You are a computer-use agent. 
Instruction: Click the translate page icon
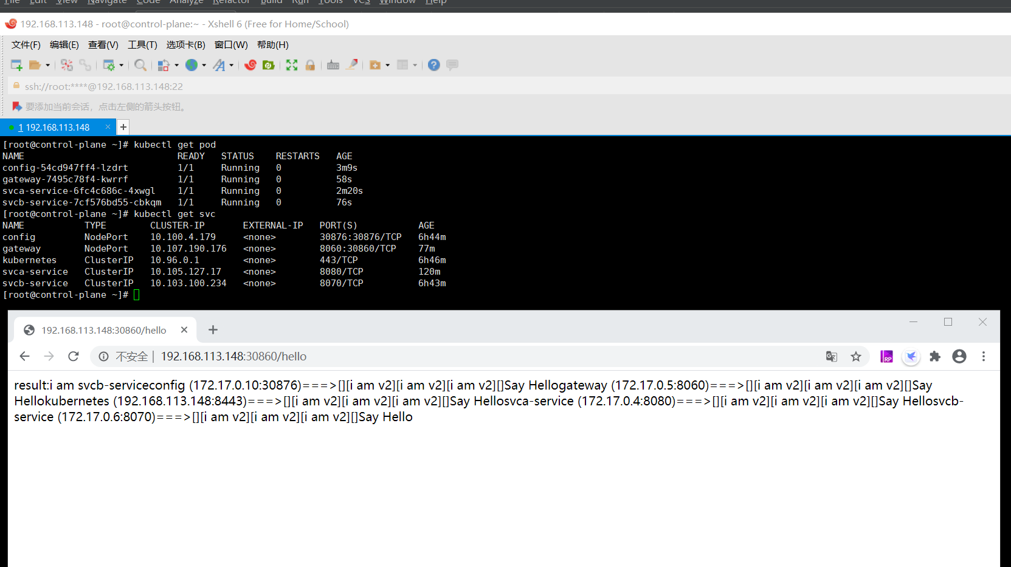coord(832,357)
